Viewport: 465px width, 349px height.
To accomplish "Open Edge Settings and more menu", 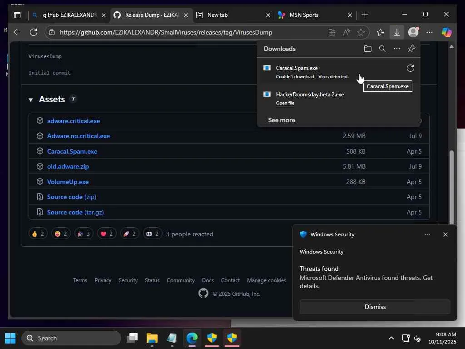I will (430, 32).
